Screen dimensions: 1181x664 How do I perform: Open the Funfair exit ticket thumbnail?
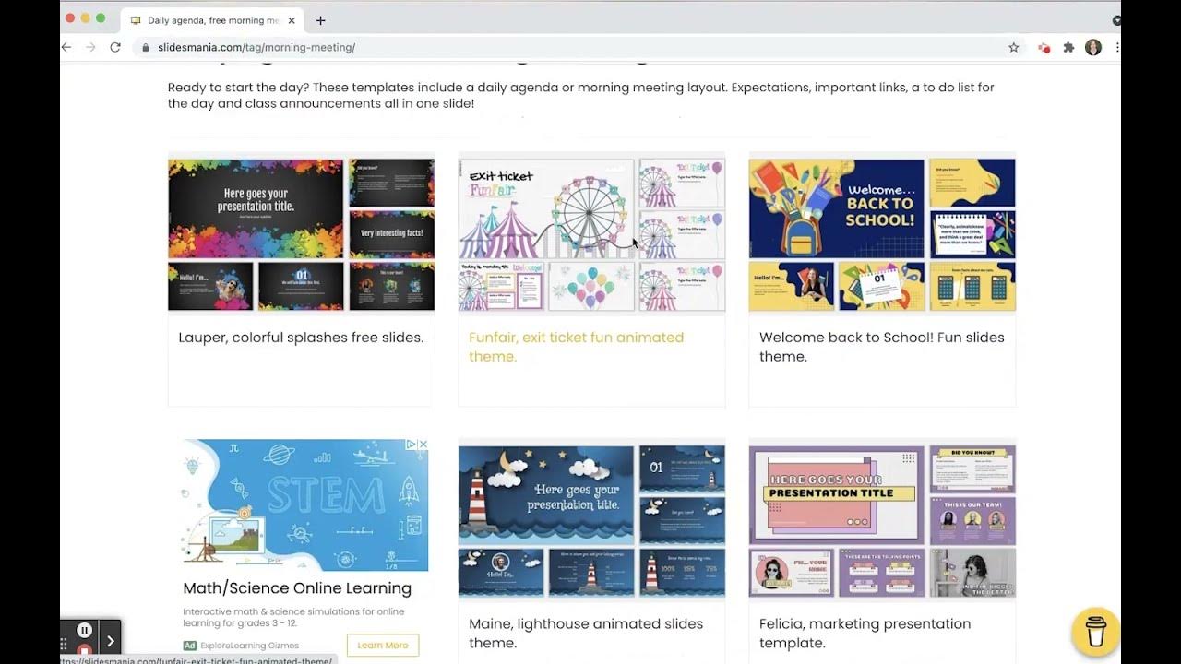(591, 234)
